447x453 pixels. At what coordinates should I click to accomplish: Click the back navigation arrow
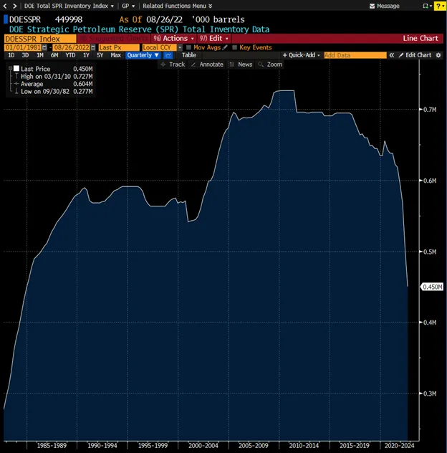(6, 6)
